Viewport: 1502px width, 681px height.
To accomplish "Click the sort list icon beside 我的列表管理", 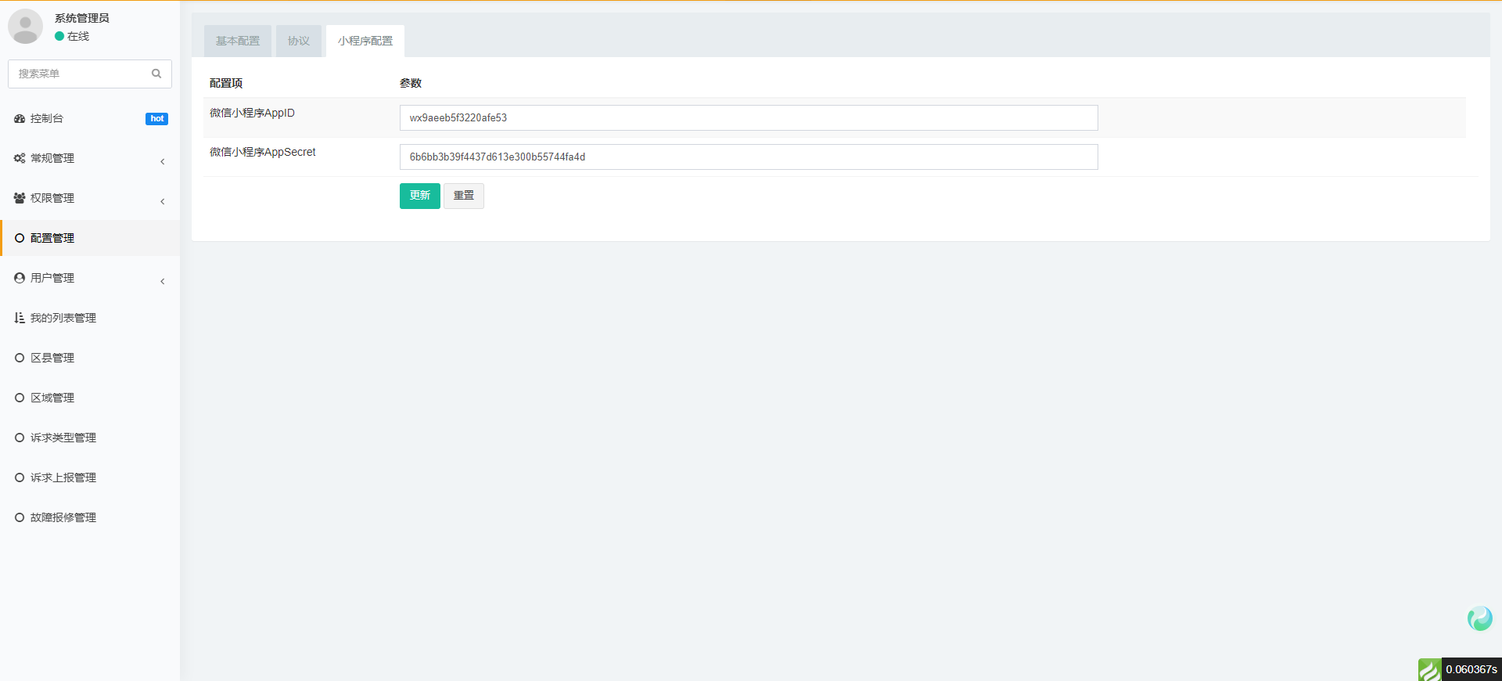I will (20, 318).
